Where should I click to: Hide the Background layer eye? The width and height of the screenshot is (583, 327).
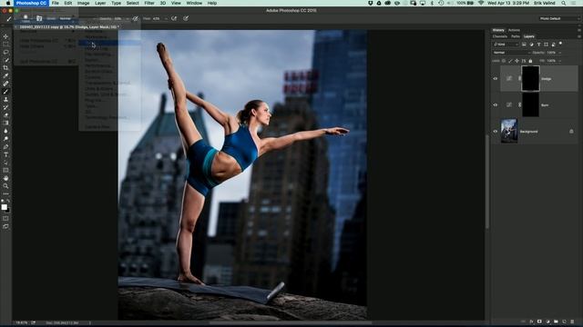(x=496, y=131)
